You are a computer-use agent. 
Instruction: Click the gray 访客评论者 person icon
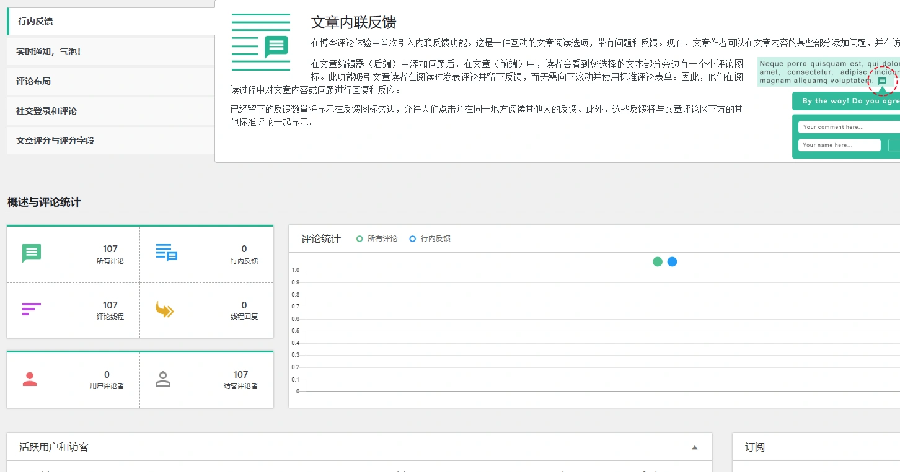point(163,378)
